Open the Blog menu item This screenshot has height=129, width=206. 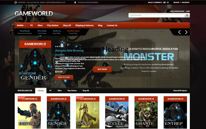[100, 25]
